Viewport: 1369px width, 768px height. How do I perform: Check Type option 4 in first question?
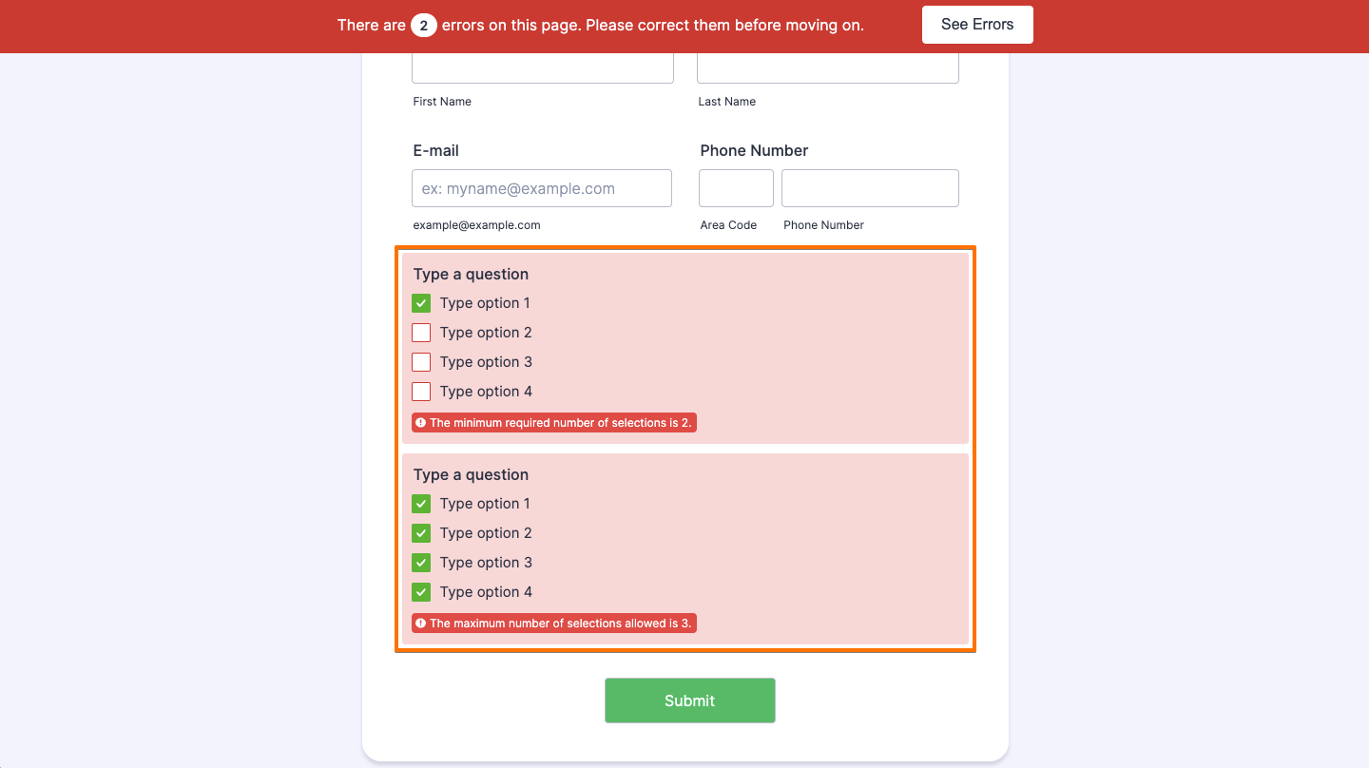421,392
